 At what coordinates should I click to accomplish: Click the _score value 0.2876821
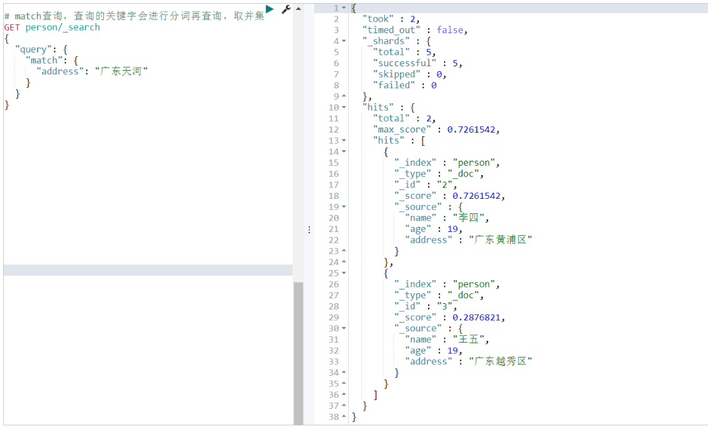click(476, 318)
